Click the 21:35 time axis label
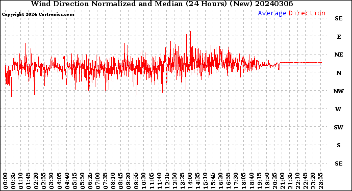The image size is (352, 191). (289, 181)
